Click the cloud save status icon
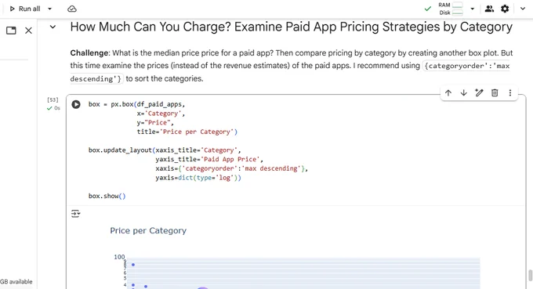Viewport: 533px width, 289px height. coord(72,9)
